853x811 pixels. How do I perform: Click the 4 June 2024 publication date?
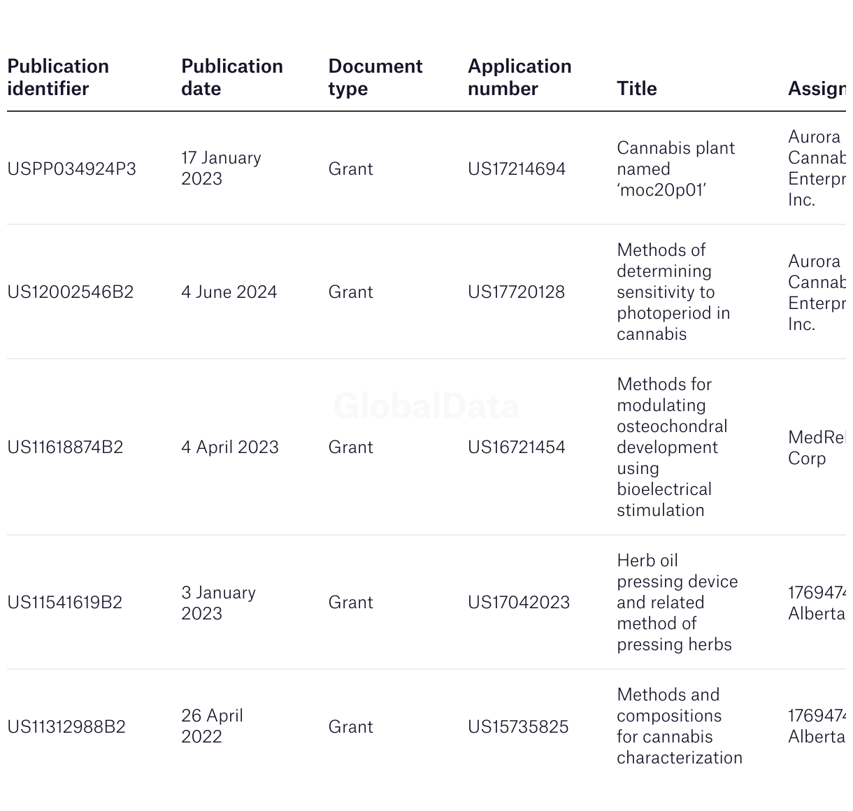tap(229, 292)
